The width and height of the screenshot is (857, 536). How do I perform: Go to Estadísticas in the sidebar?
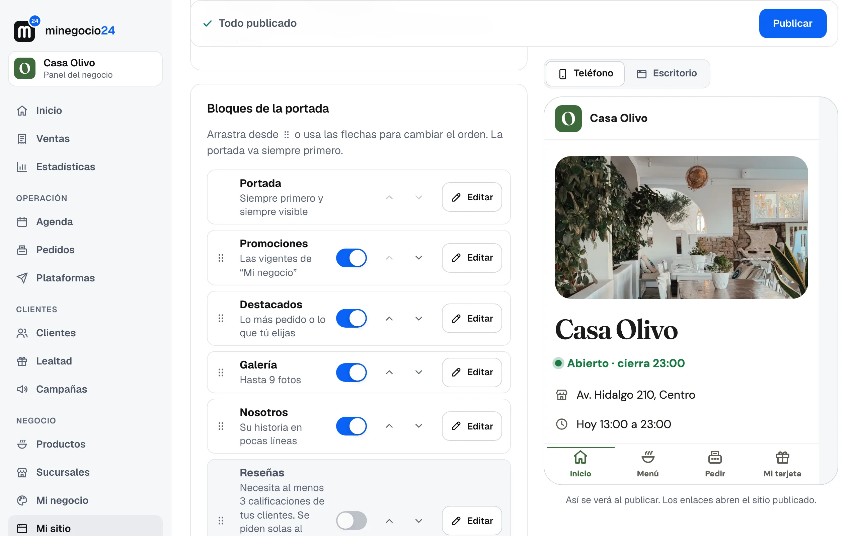(x=85, y=166)
